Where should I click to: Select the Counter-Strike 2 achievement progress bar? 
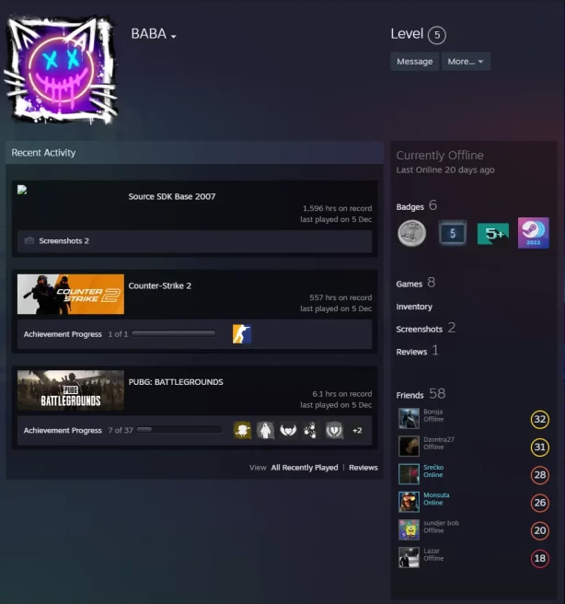click(174, 333)
